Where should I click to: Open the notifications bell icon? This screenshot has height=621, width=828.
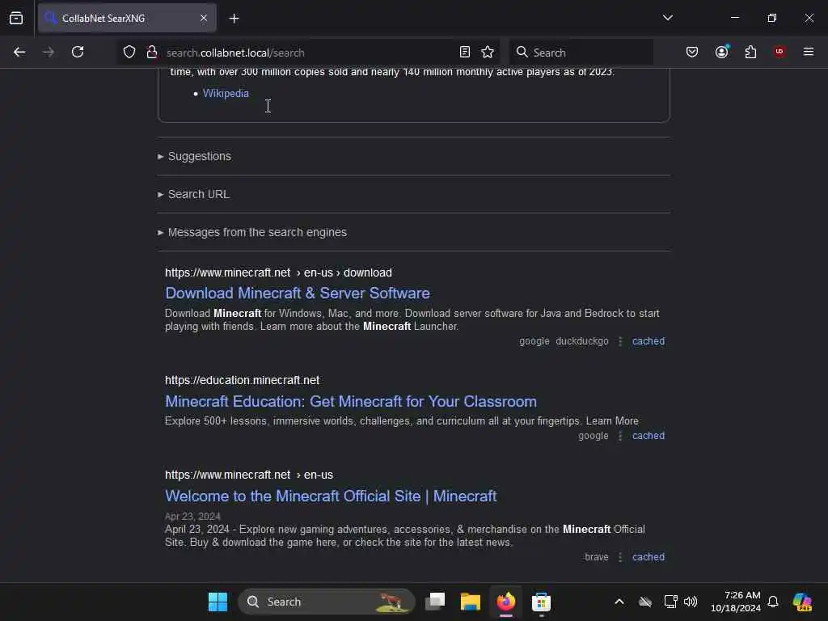pos(773,602)
